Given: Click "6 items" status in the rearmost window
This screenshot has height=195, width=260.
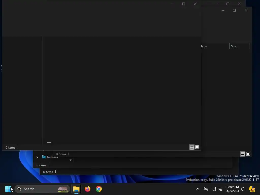Looking at the screenshot, I should (x=48, y=172).
